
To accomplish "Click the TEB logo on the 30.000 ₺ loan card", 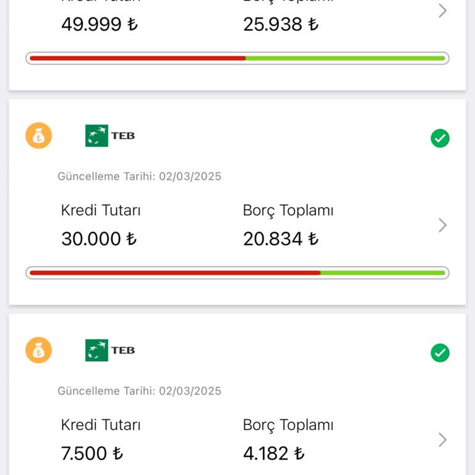I will (x=110, y=136).
